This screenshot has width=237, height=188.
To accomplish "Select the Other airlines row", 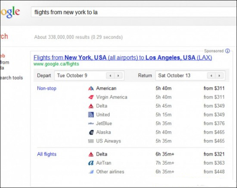I will pos(156,172).
